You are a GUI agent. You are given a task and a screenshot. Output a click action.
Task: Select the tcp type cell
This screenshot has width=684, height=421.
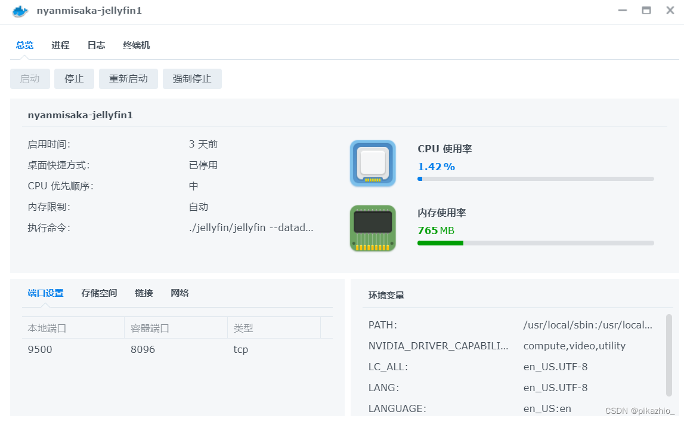(241, 349)
